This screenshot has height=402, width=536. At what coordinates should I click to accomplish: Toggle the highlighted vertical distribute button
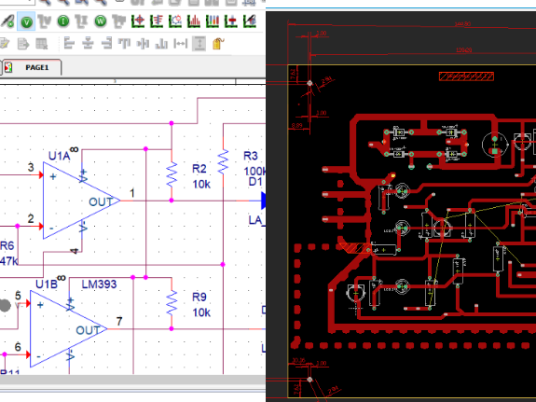(199, 44)
